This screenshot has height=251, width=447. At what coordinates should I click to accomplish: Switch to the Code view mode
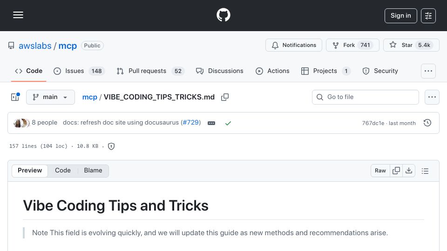(x=63, y=171)
